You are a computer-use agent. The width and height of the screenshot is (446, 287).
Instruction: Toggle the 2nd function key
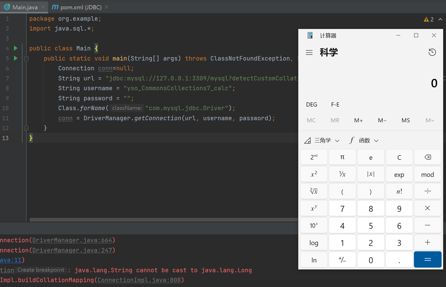[x=314, y=157]
